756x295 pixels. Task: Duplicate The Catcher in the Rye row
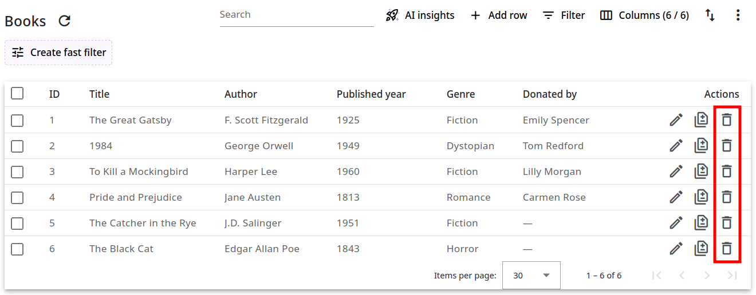(x=701, y=223)
